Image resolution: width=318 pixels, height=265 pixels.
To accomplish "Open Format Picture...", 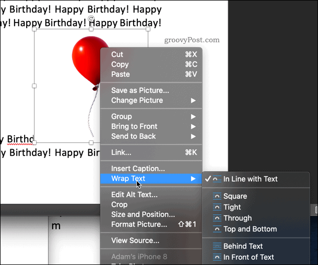I will click(x=151, y=224).
